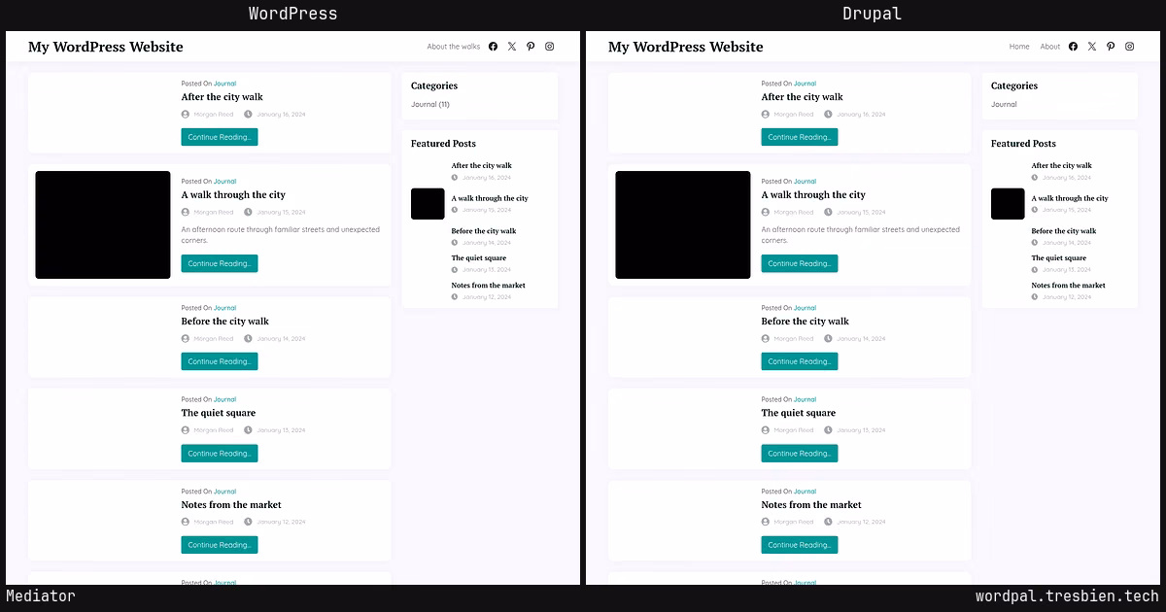The image size is (1166, 612).
Task: Open Instagram icon in WordPress pane header
Action: (x=549, y=47)
